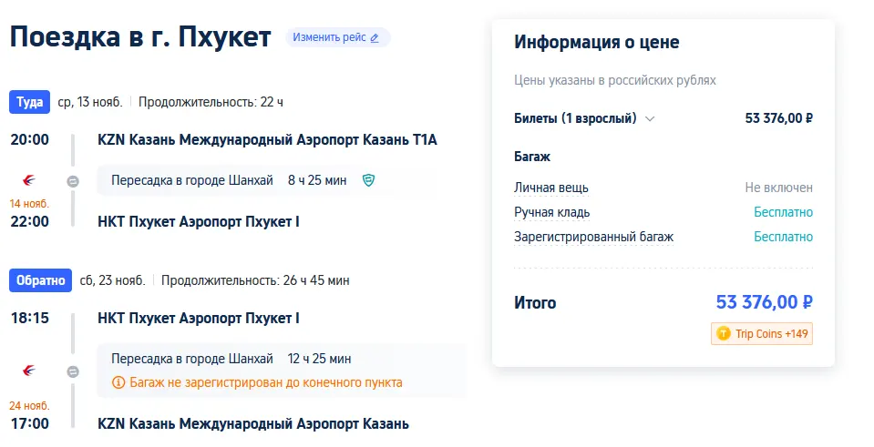Click the airline logo on the outbound flight
Viewport: 874px width, 447px height.
coord(29,180)
